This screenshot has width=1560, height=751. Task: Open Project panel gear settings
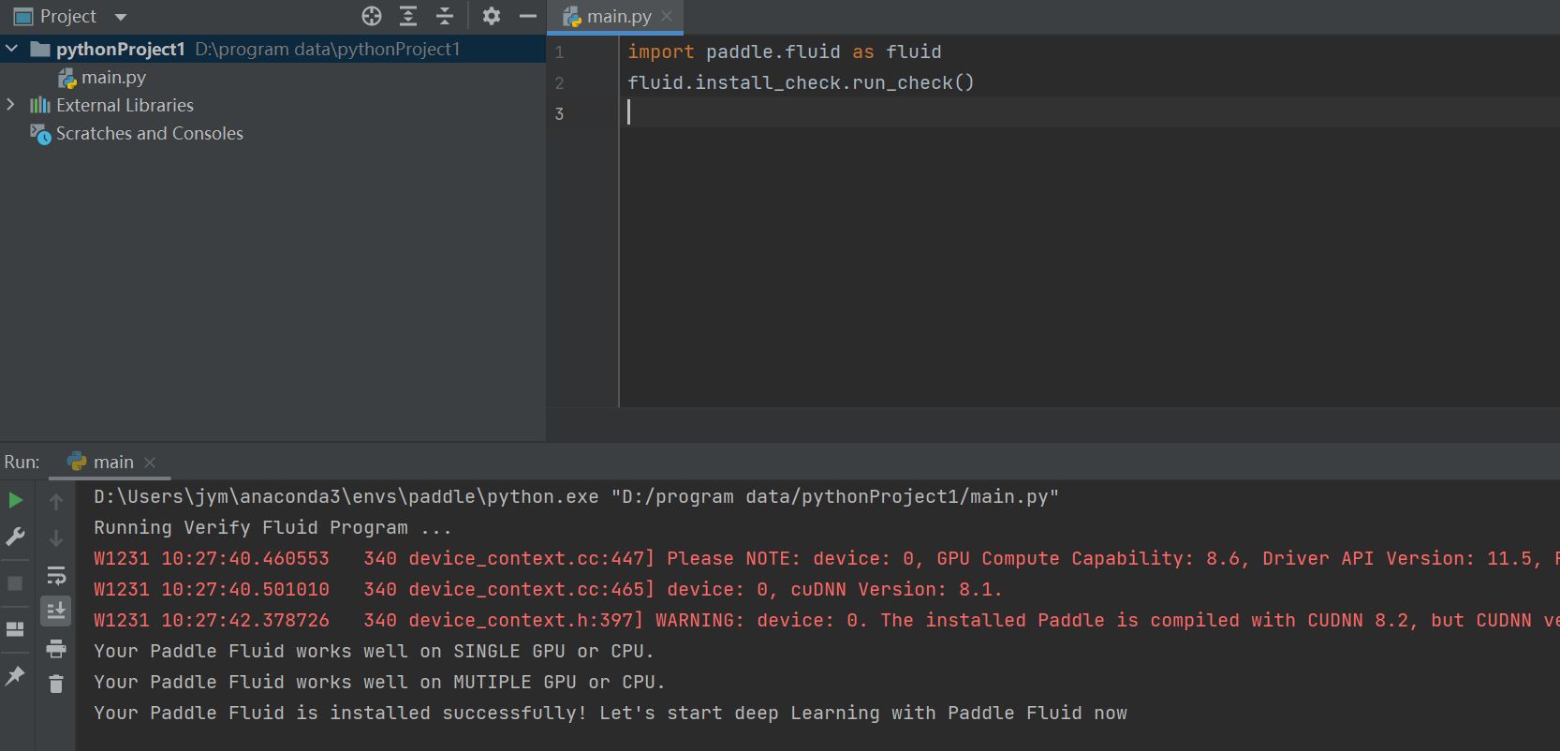click(x=492, y=16)
